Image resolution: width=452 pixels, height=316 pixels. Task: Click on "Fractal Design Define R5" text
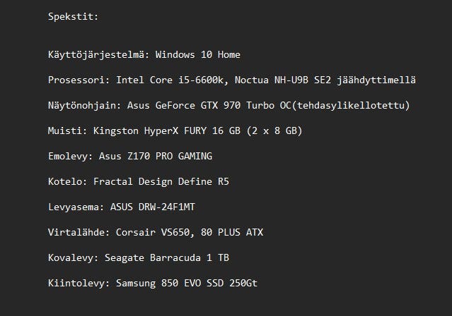(x=161, y=181)
